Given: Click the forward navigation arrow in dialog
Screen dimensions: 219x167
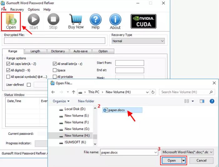Looking at the screenshot, I should tap(61, 92).
